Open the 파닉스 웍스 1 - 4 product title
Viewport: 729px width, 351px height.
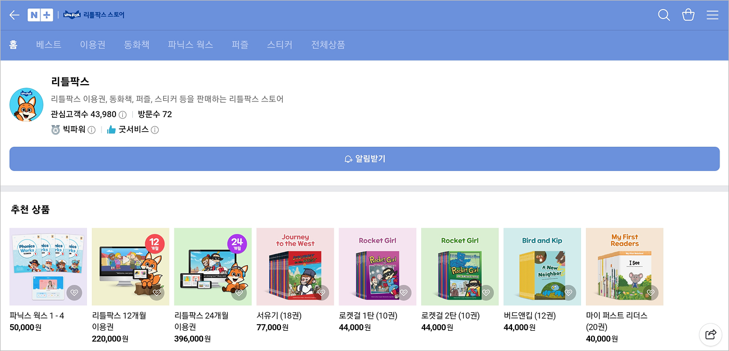point(37,316)
